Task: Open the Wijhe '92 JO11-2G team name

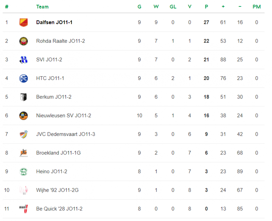Action: [x=57, y=190]
